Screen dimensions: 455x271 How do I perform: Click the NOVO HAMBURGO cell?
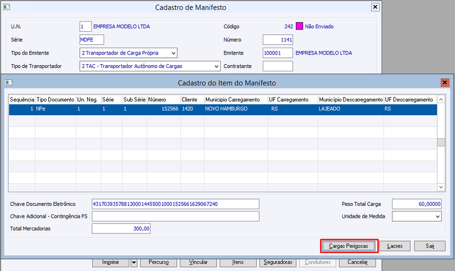click(236, 109)
